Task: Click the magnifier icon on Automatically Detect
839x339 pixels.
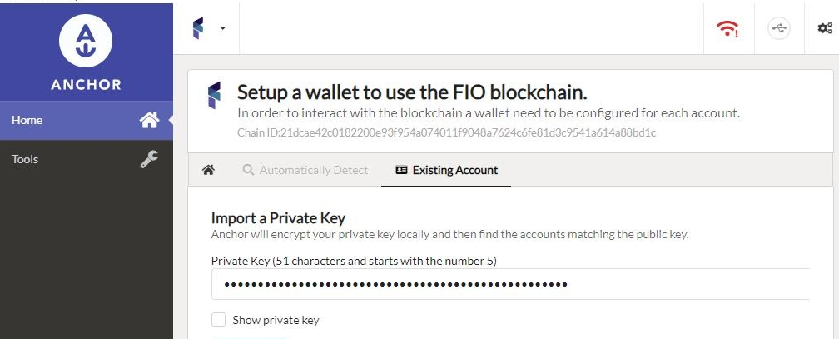Action: point(248,170)
